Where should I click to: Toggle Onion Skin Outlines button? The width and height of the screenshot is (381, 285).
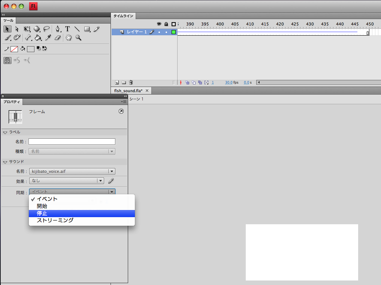[194, 82]
